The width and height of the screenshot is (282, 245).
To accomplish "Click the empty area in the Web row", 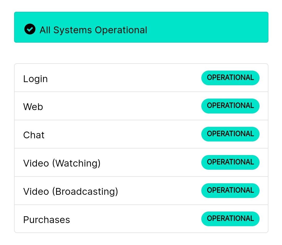I will pyautogui.click(x=122, y=106).
